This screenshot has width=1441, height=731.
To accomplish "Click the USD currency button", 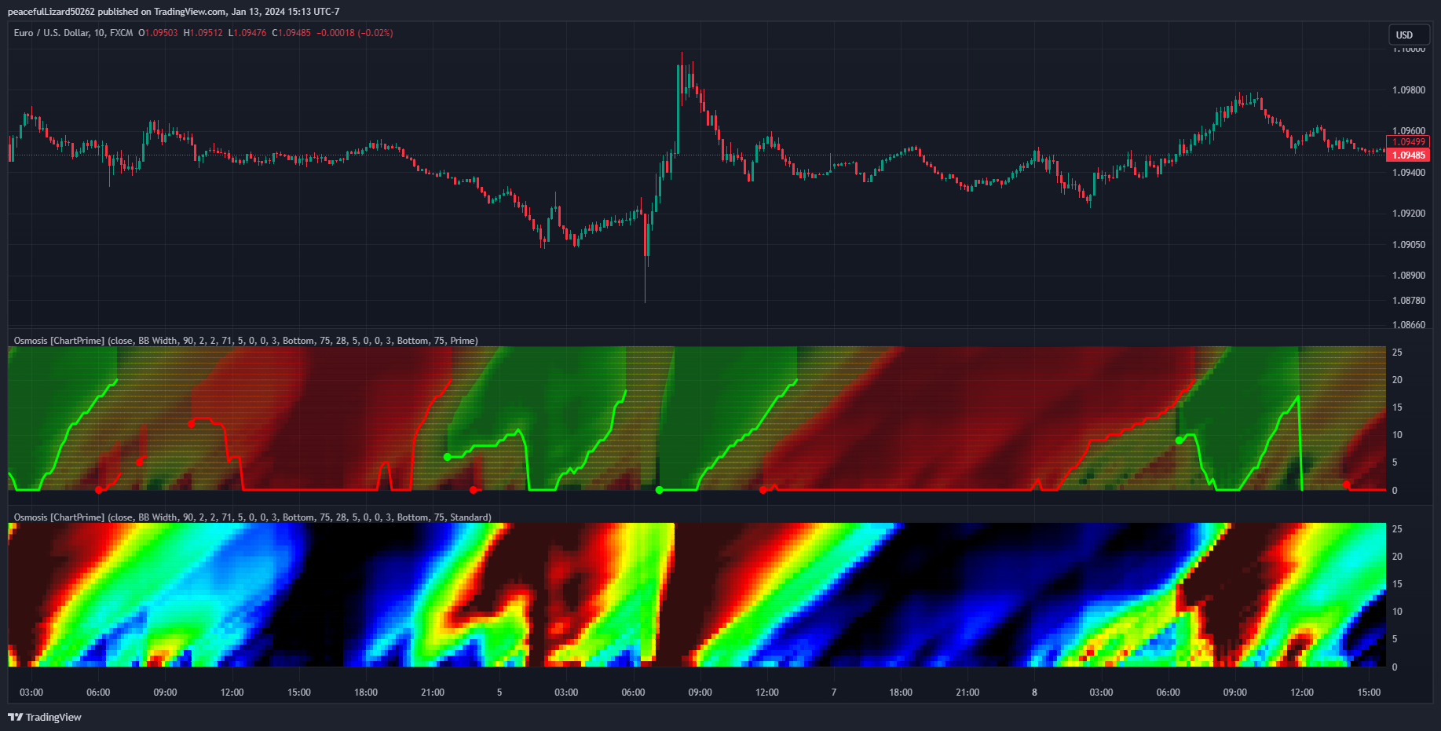I will tap(1409, 35).
